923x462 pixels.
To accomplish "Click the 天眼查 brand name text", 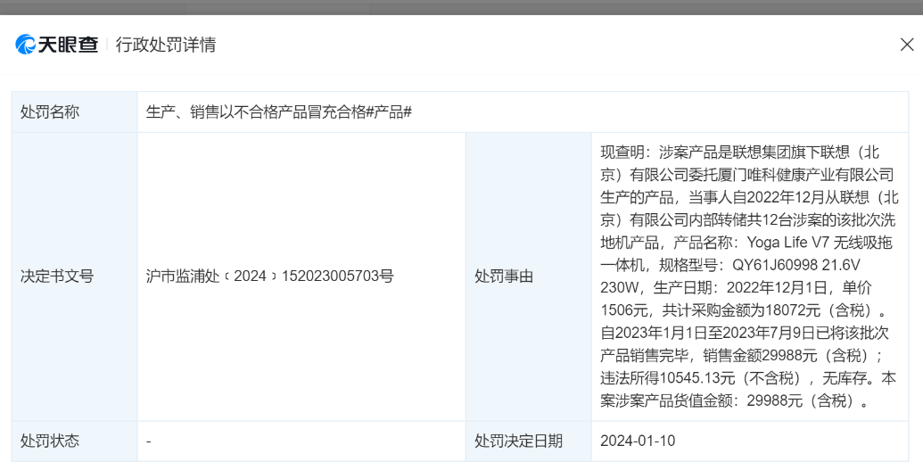I will tap(68, 45).
